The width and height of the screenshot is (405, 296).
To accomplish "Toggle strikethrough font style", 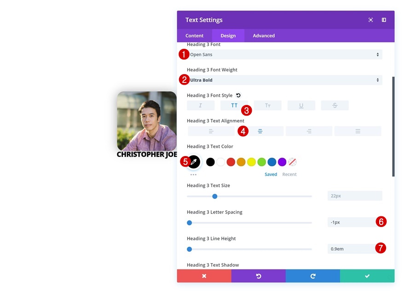I will pyautogui.click(x=335, y=105).
